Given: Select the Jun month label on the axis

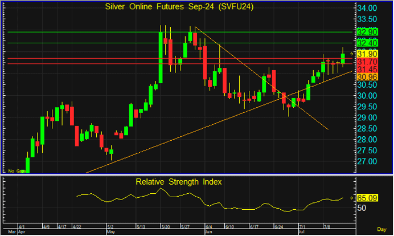Looking at the screenshot, I should (x=209, y=233).
